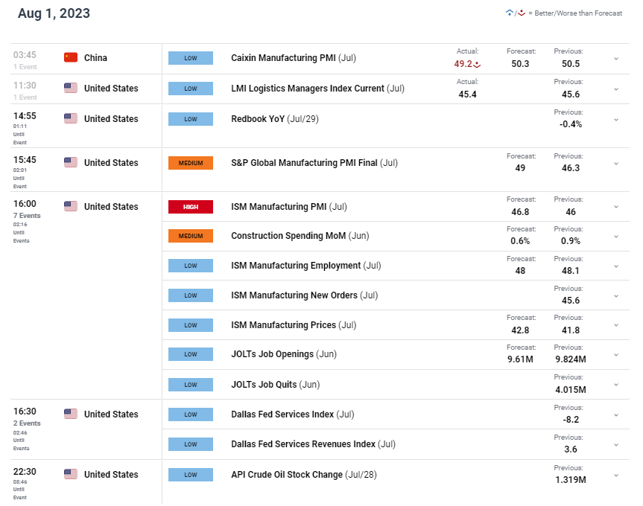
Task: Click the LOW badge for Redbook YoY
Action: (191, 119)
